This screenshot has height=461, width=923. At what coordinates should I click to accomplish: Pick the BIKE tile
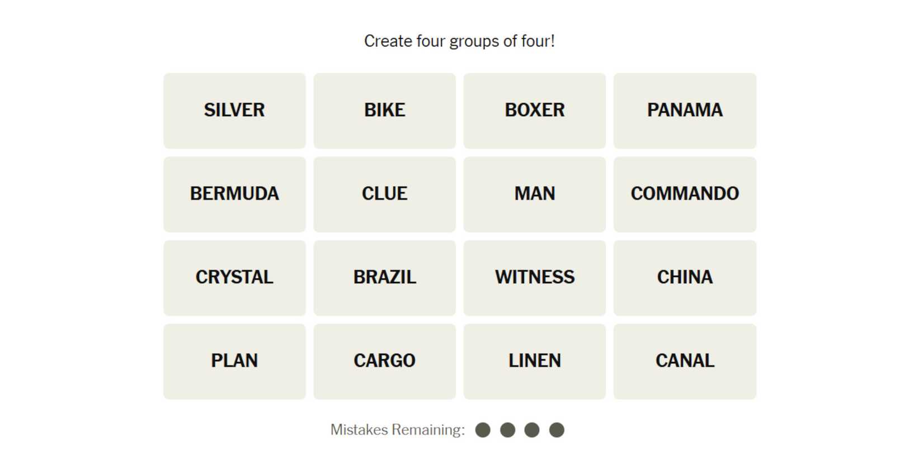pyautogui.click(x=384, y=111)
